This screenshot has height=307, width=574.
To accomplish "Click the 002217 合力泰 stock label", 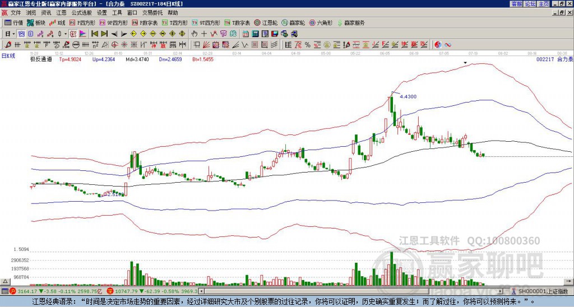I will tap(554, 59).
